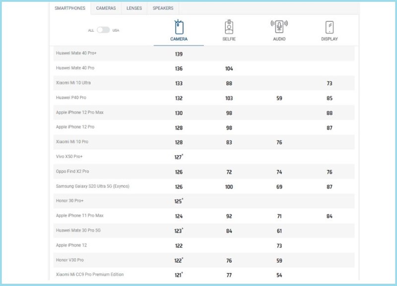The image size is (397, 286).
Task: Select the Camera ranking icon
Action: tap(179, 27)
